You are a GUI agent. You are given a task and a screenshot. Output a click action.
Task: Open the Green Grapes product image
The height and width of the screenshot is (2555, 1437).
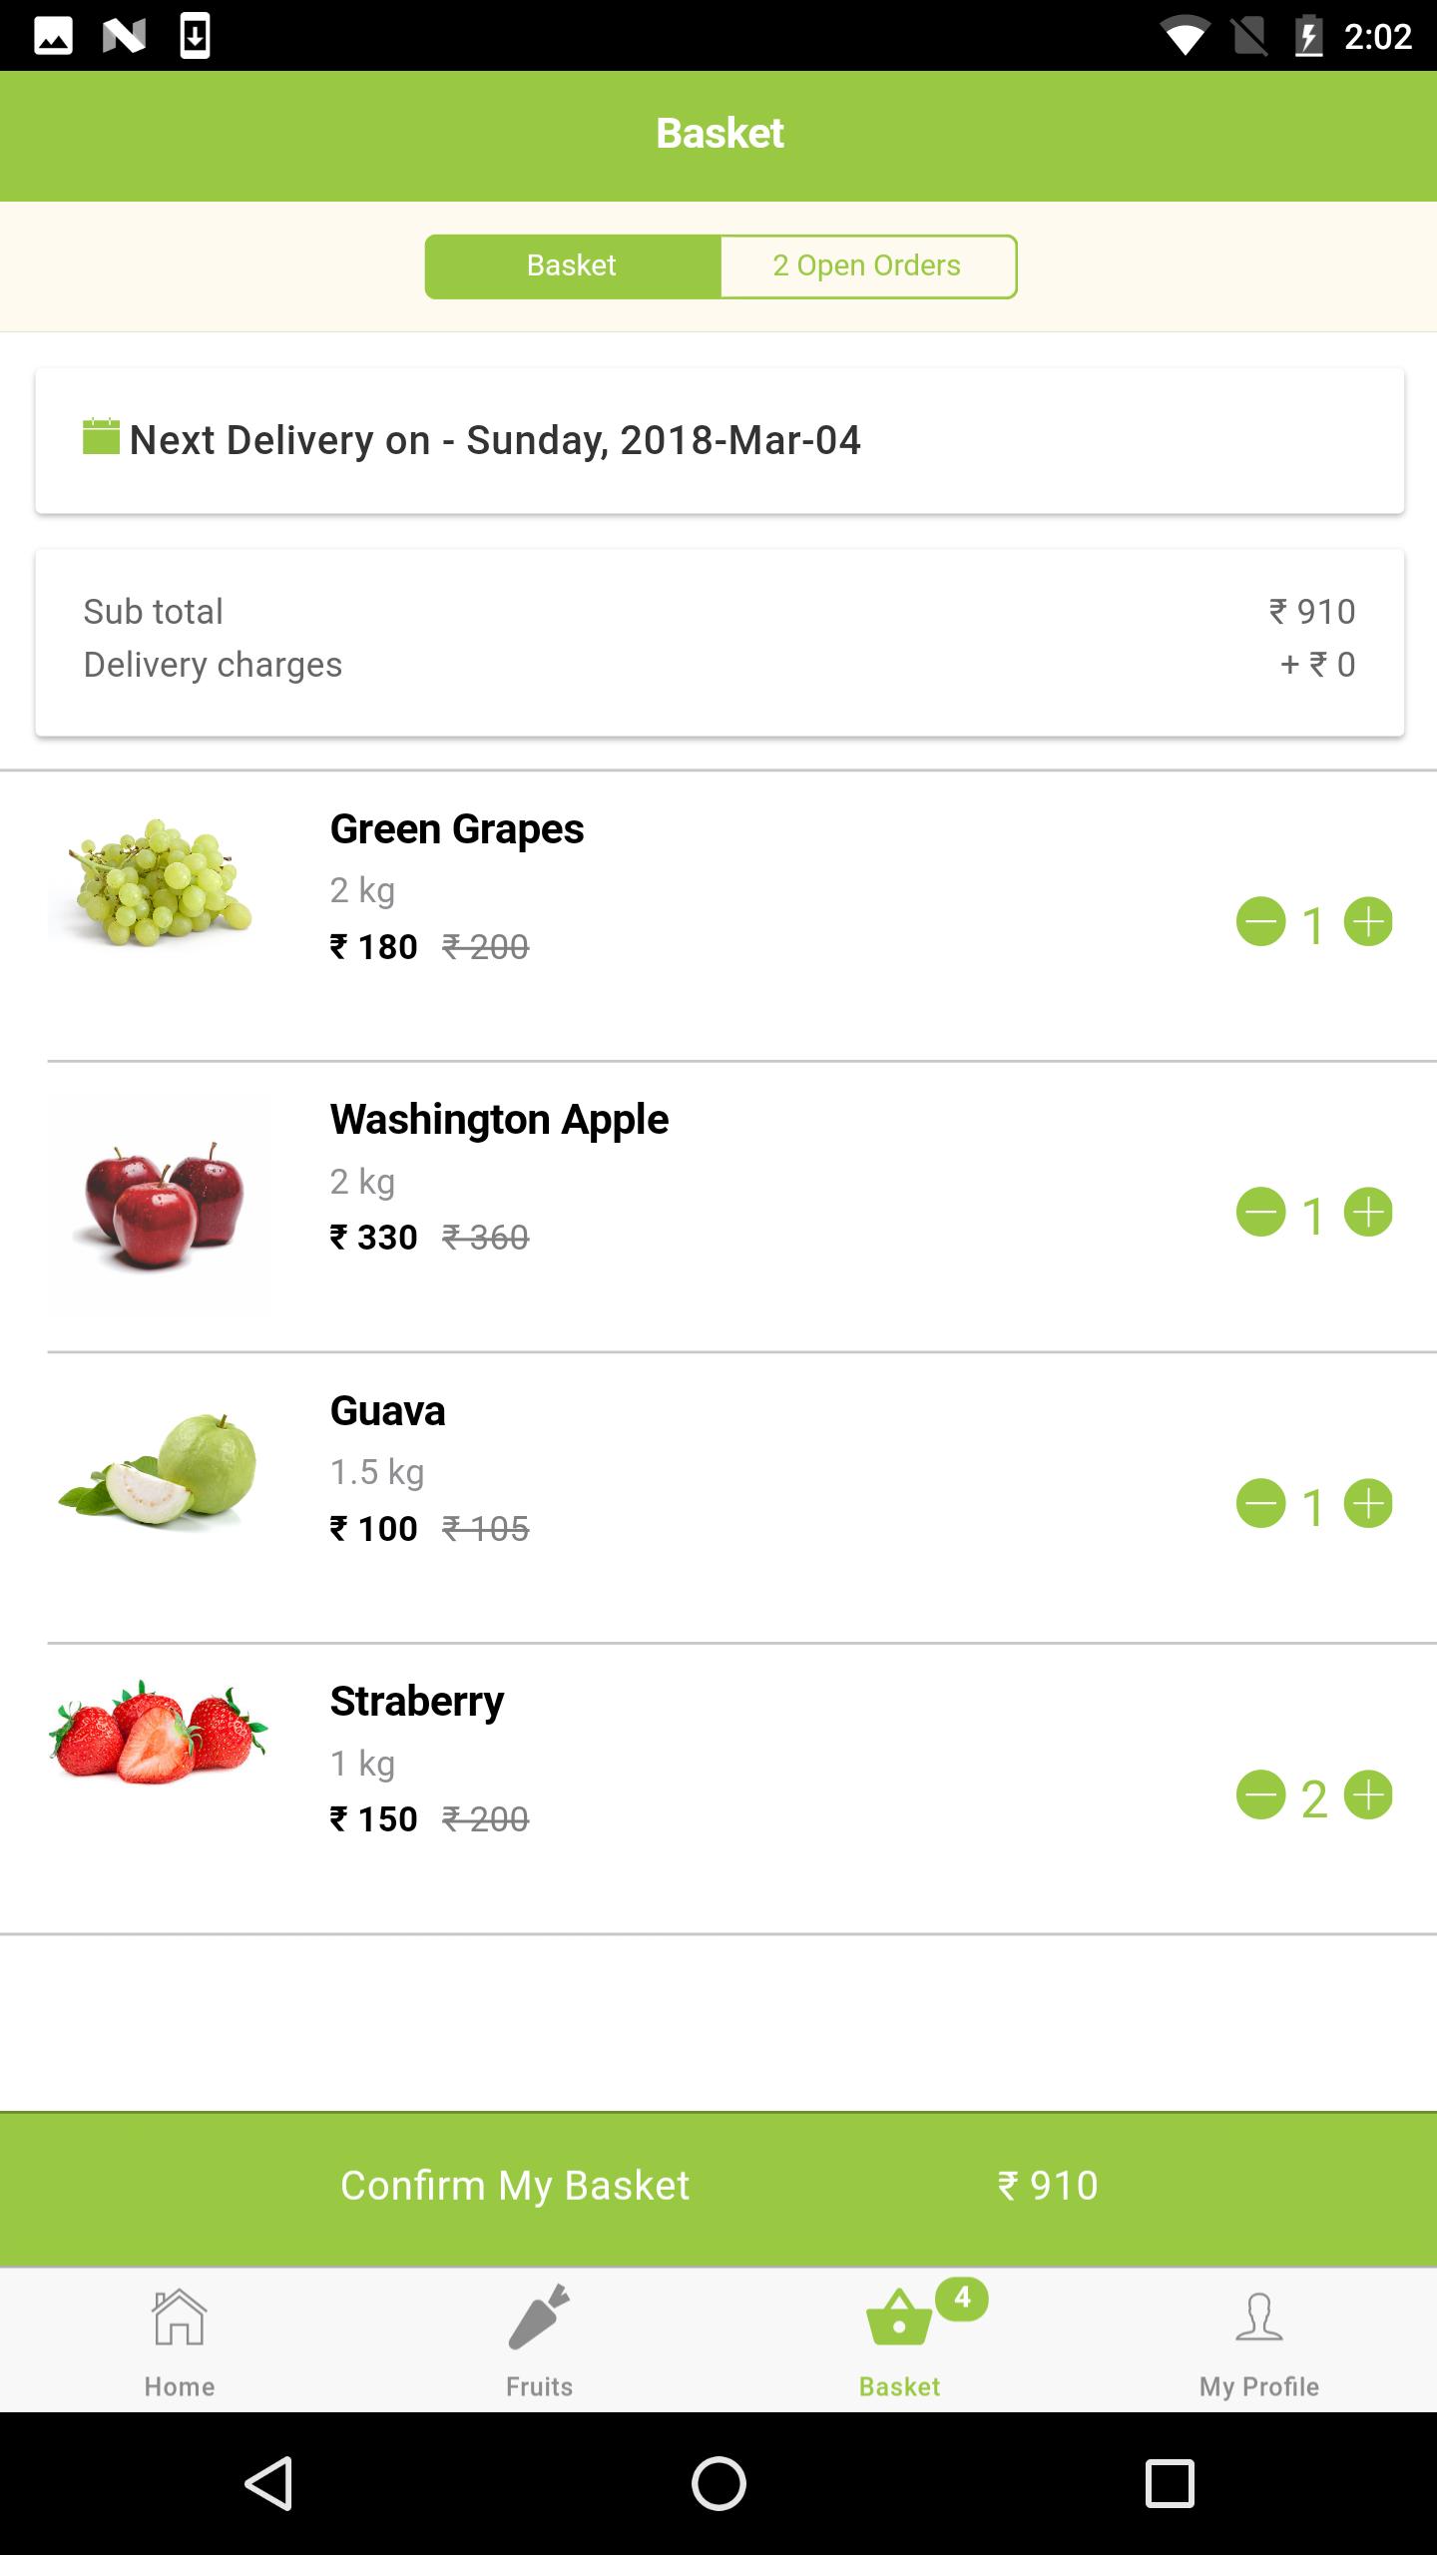pos(160,883)
